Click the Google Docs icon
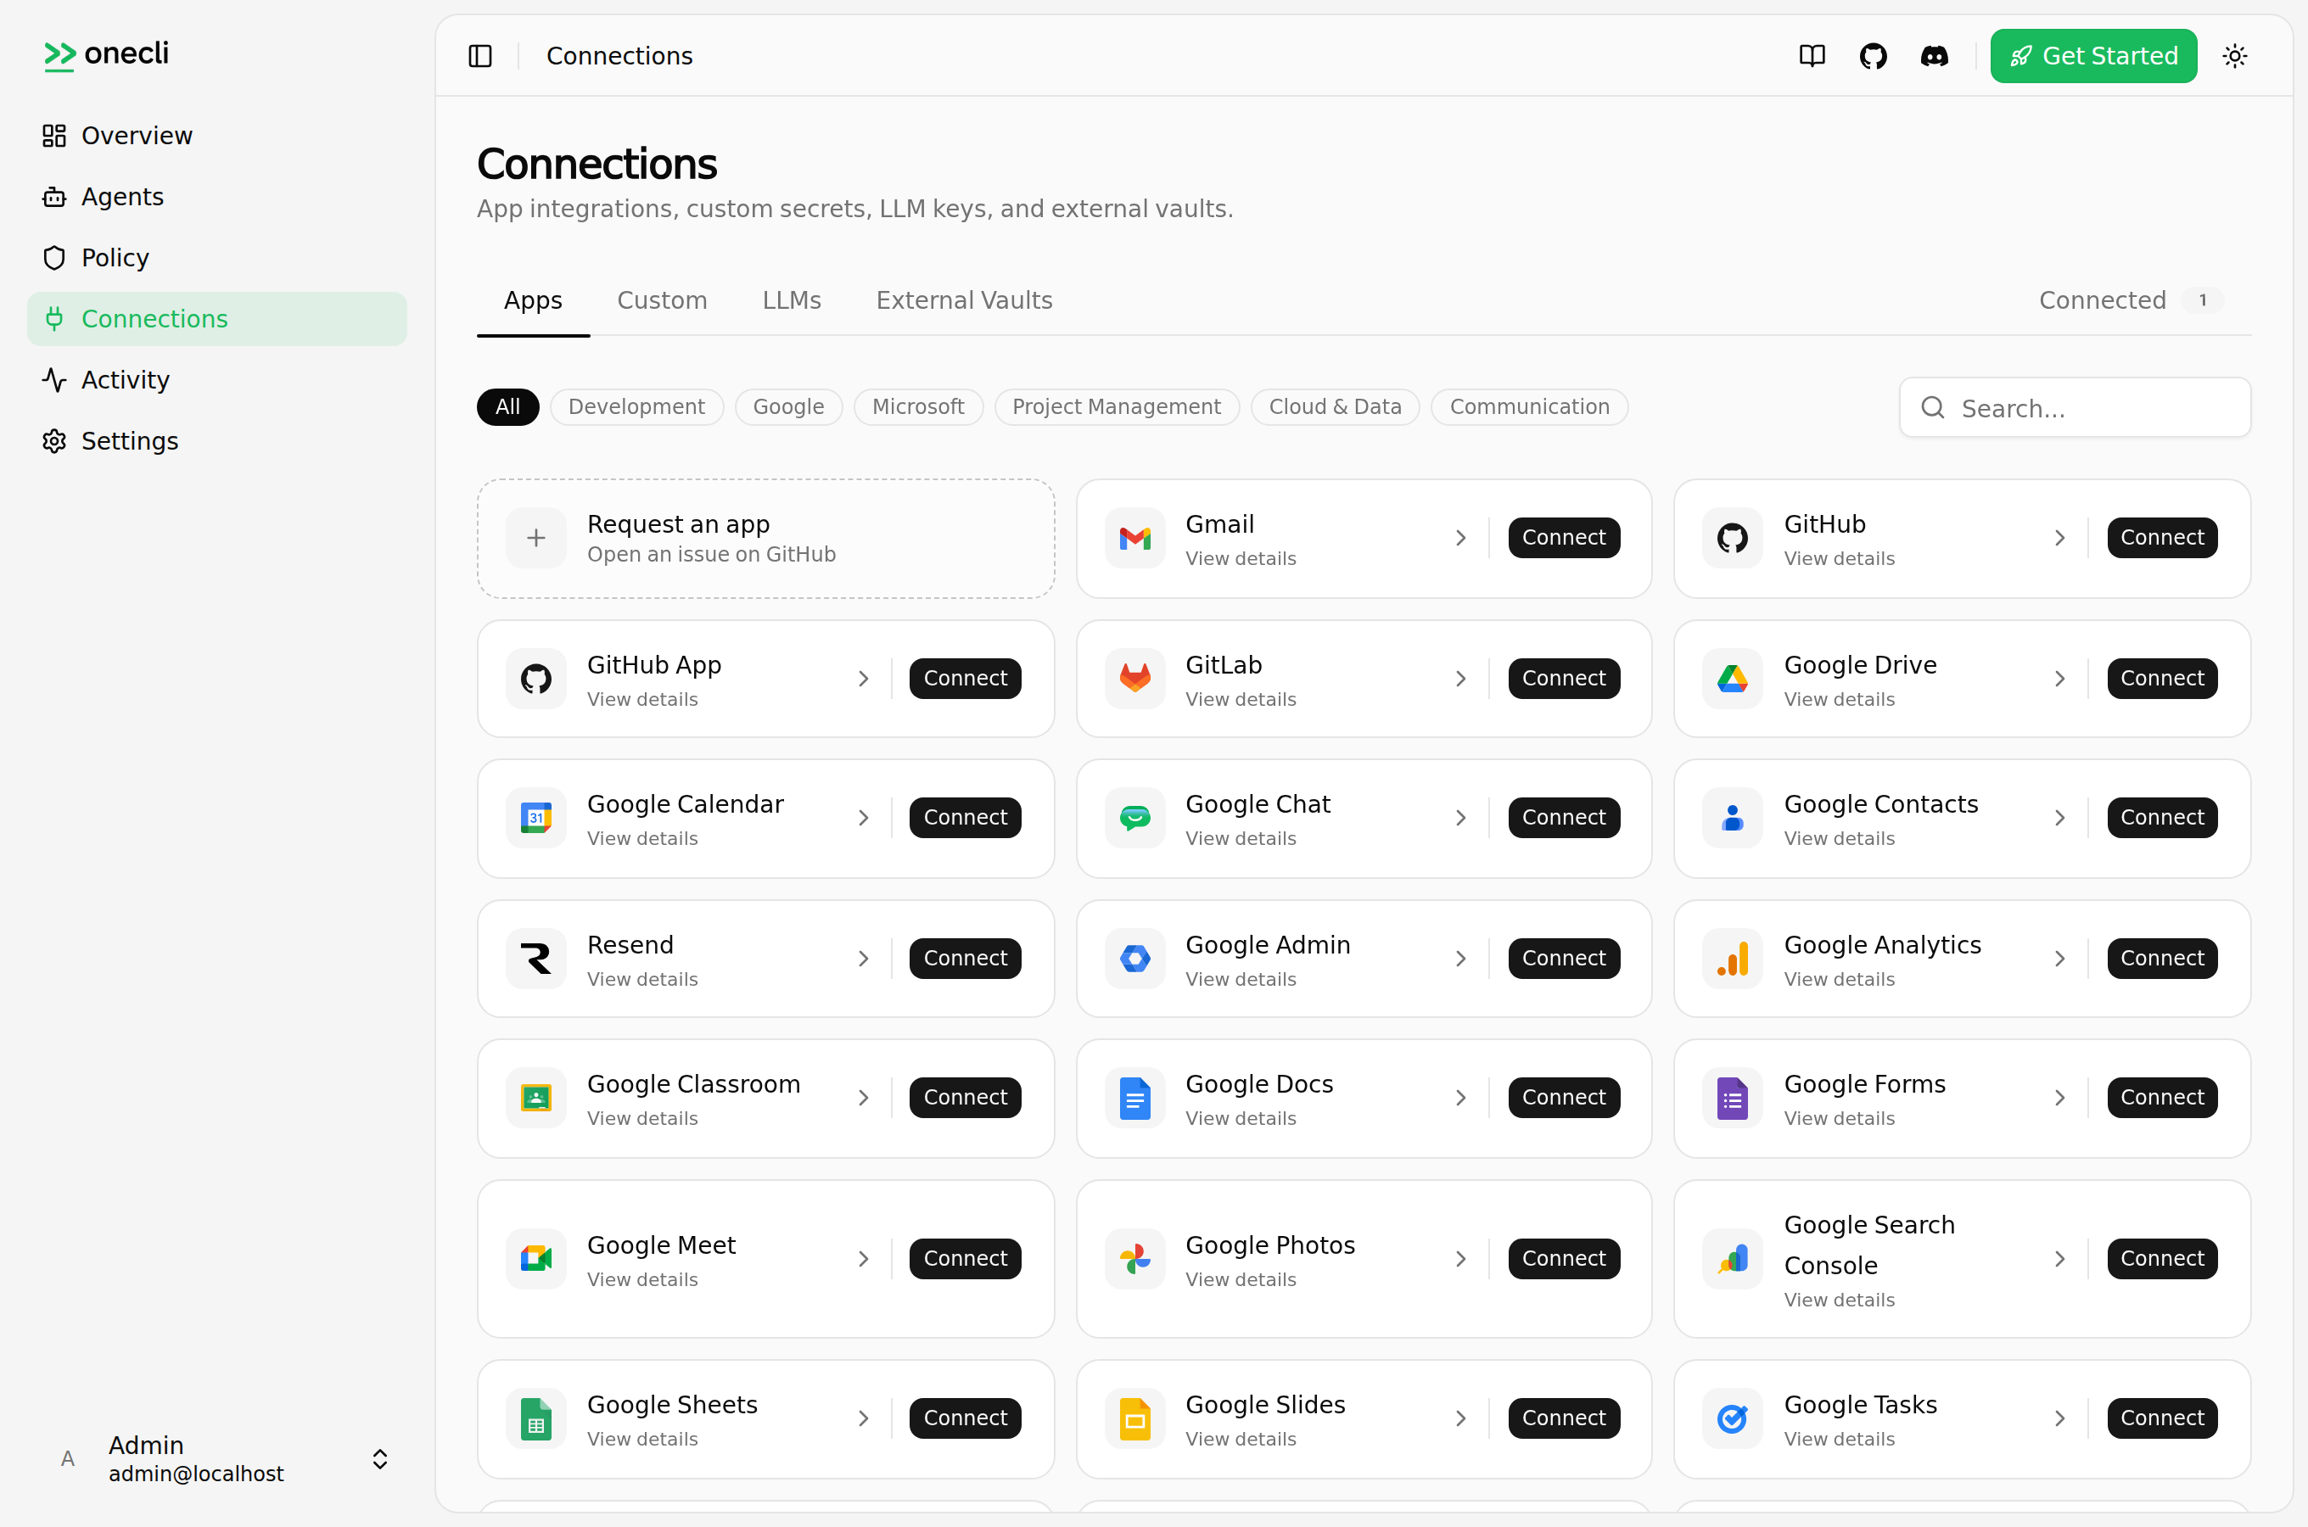The height and width of the screenshot is (1527, 2308). click(1134, 1098)
